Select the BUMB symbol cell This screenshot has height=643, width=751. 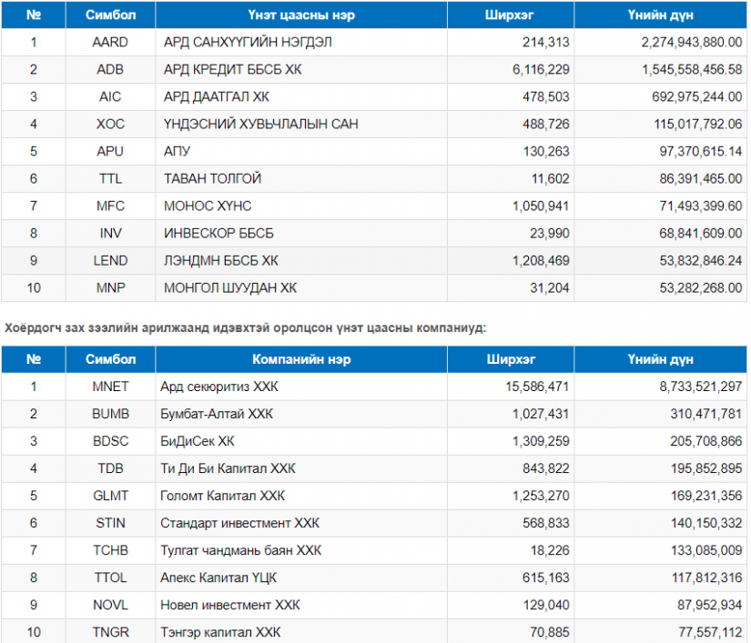pyautogui.click(x=110, y=413)
